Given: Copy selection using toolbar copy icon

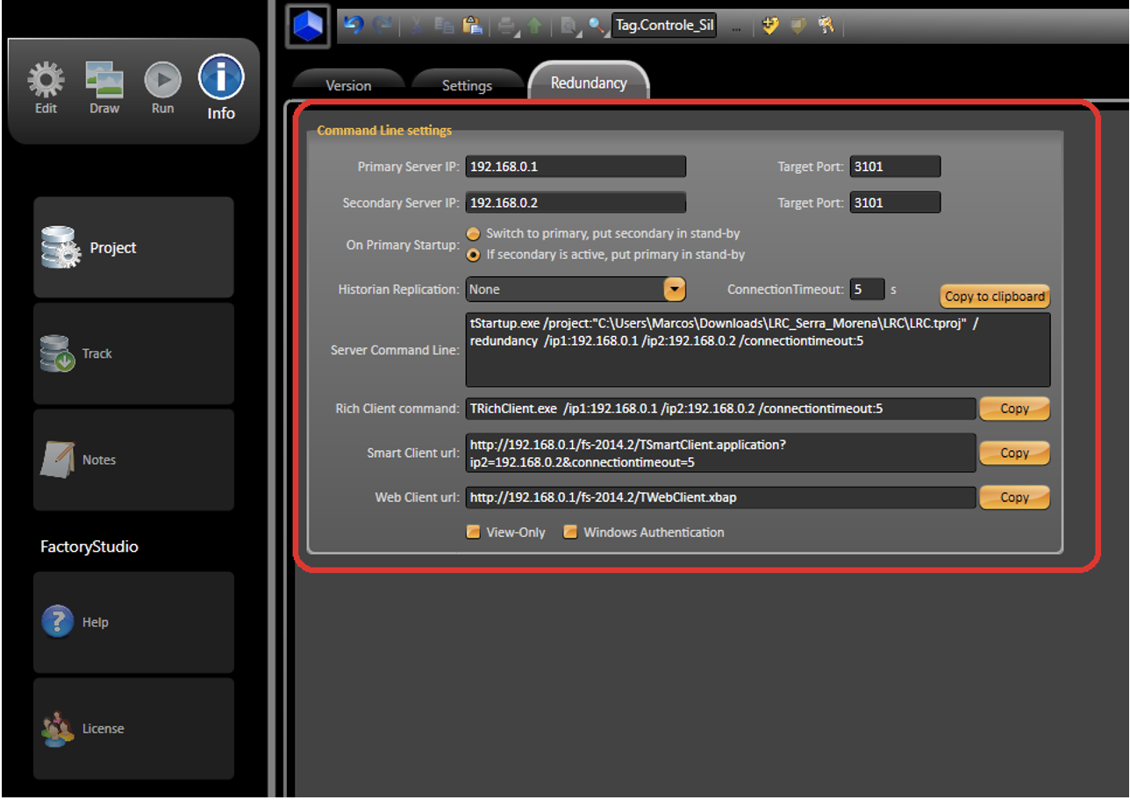Looking at the screenshot, I should [444, 26].
